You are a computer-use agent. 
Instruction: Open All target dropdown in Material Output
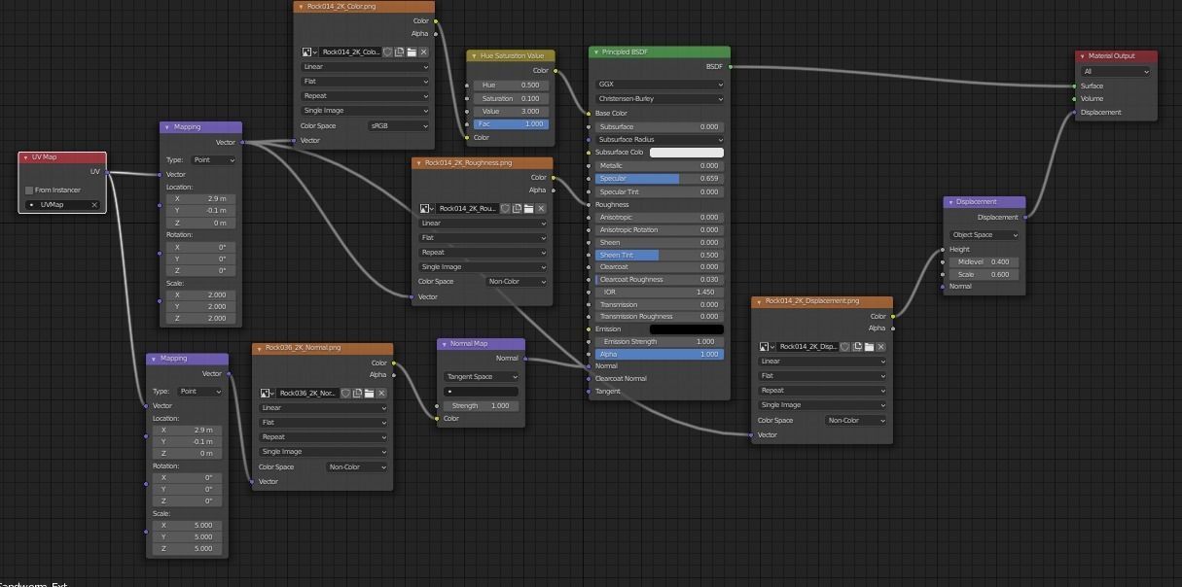click(1116, 71)
